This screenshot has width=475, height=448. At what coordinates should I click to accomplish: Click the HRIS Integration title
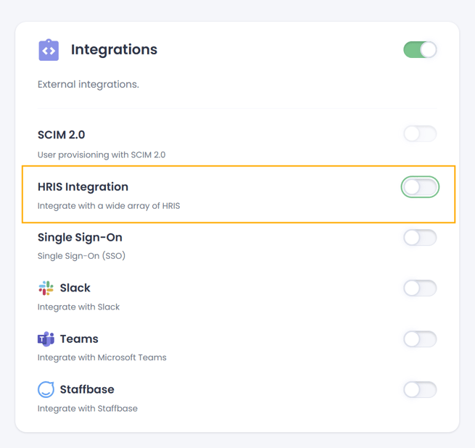[x=83, y=187]
